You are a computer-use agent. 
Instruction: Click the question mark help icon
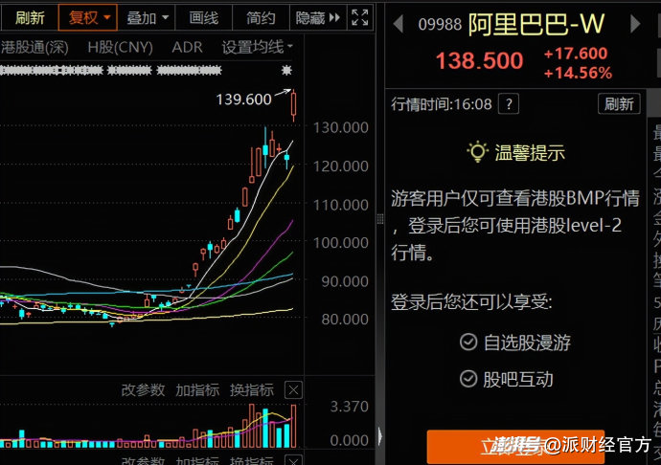pyautogui.click(x=510, y=104)
